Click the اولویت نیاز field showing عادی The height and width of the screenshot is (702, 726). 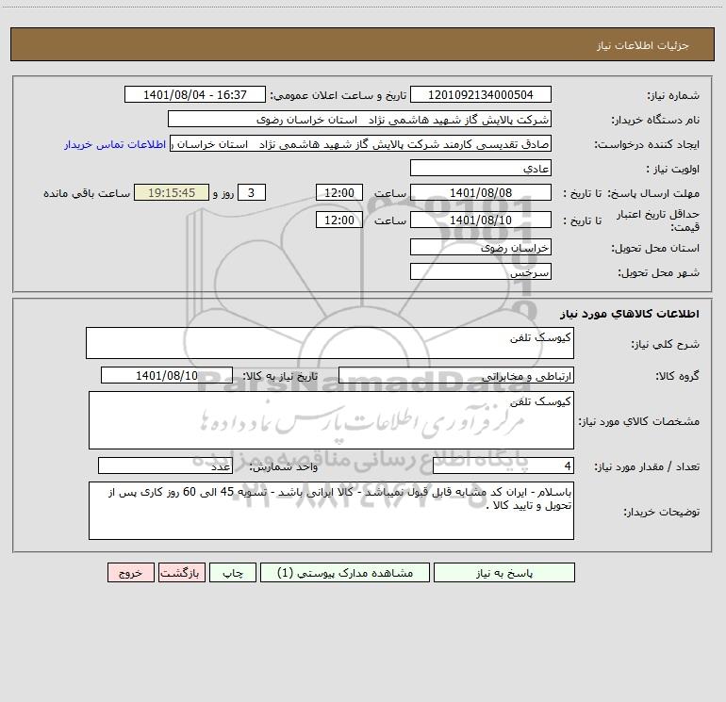481,168
